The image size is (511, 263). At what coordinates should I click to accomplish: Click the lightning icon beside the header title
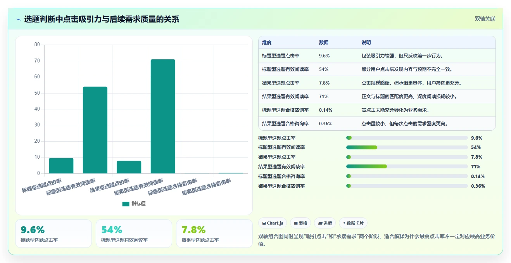(19, 19)
